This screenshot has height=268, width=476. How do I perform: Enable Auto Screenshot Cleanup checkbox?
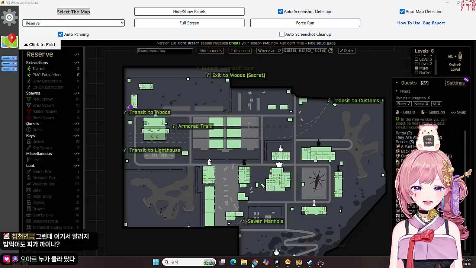(282, 34)
